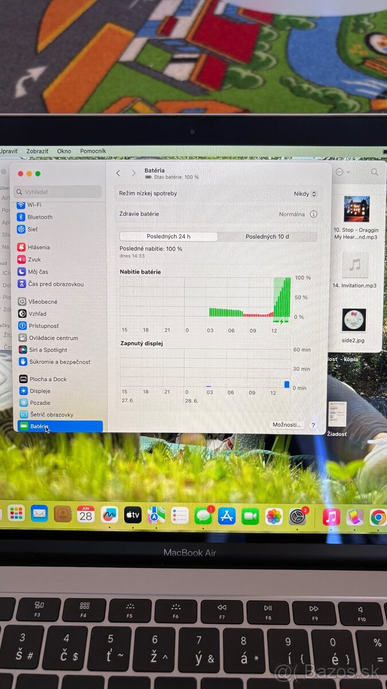
Task: Open Freeform from the Dock
Action: [109, 514]
